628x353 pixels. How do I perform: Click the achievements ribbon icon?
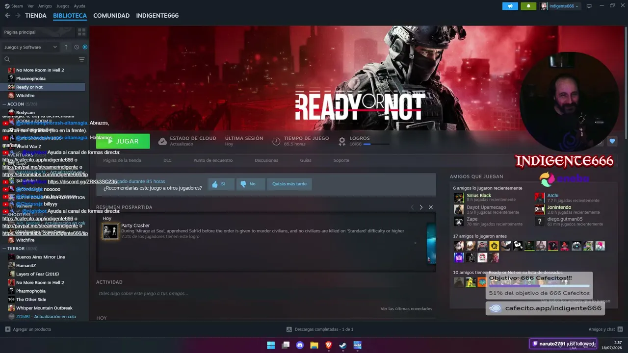click(342, 141)
